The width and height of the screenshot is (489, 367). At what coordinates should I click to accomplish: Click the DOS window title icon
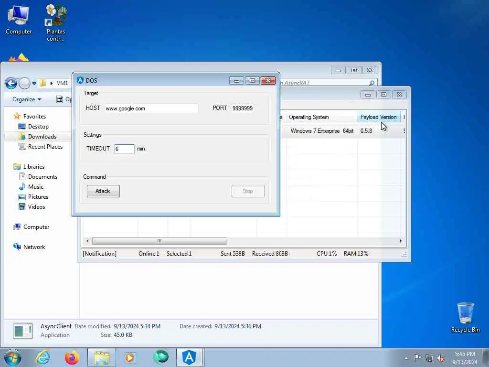point(80,80)
